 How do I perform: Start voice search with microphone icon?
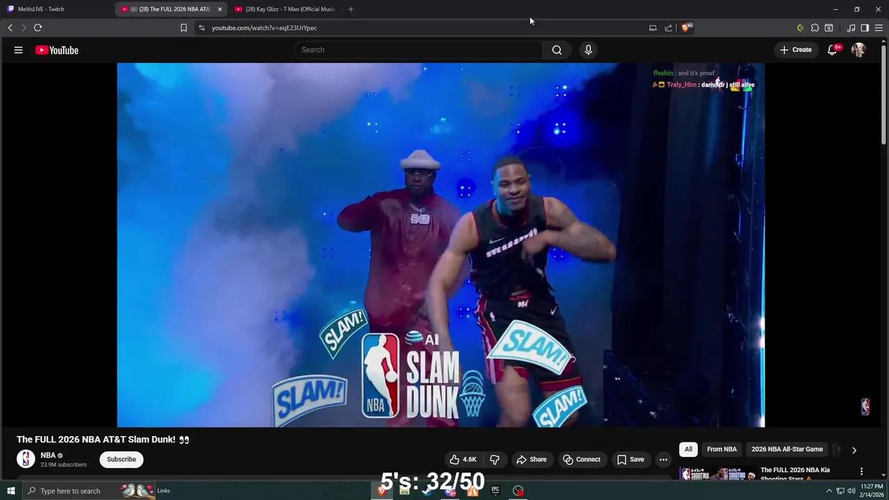tap(588, 50)
